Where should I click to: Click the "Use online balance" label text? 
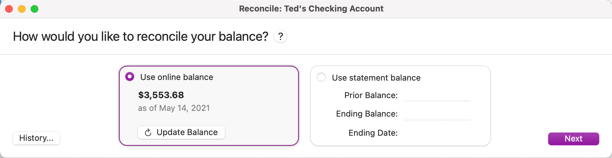(x=177, y=77)
